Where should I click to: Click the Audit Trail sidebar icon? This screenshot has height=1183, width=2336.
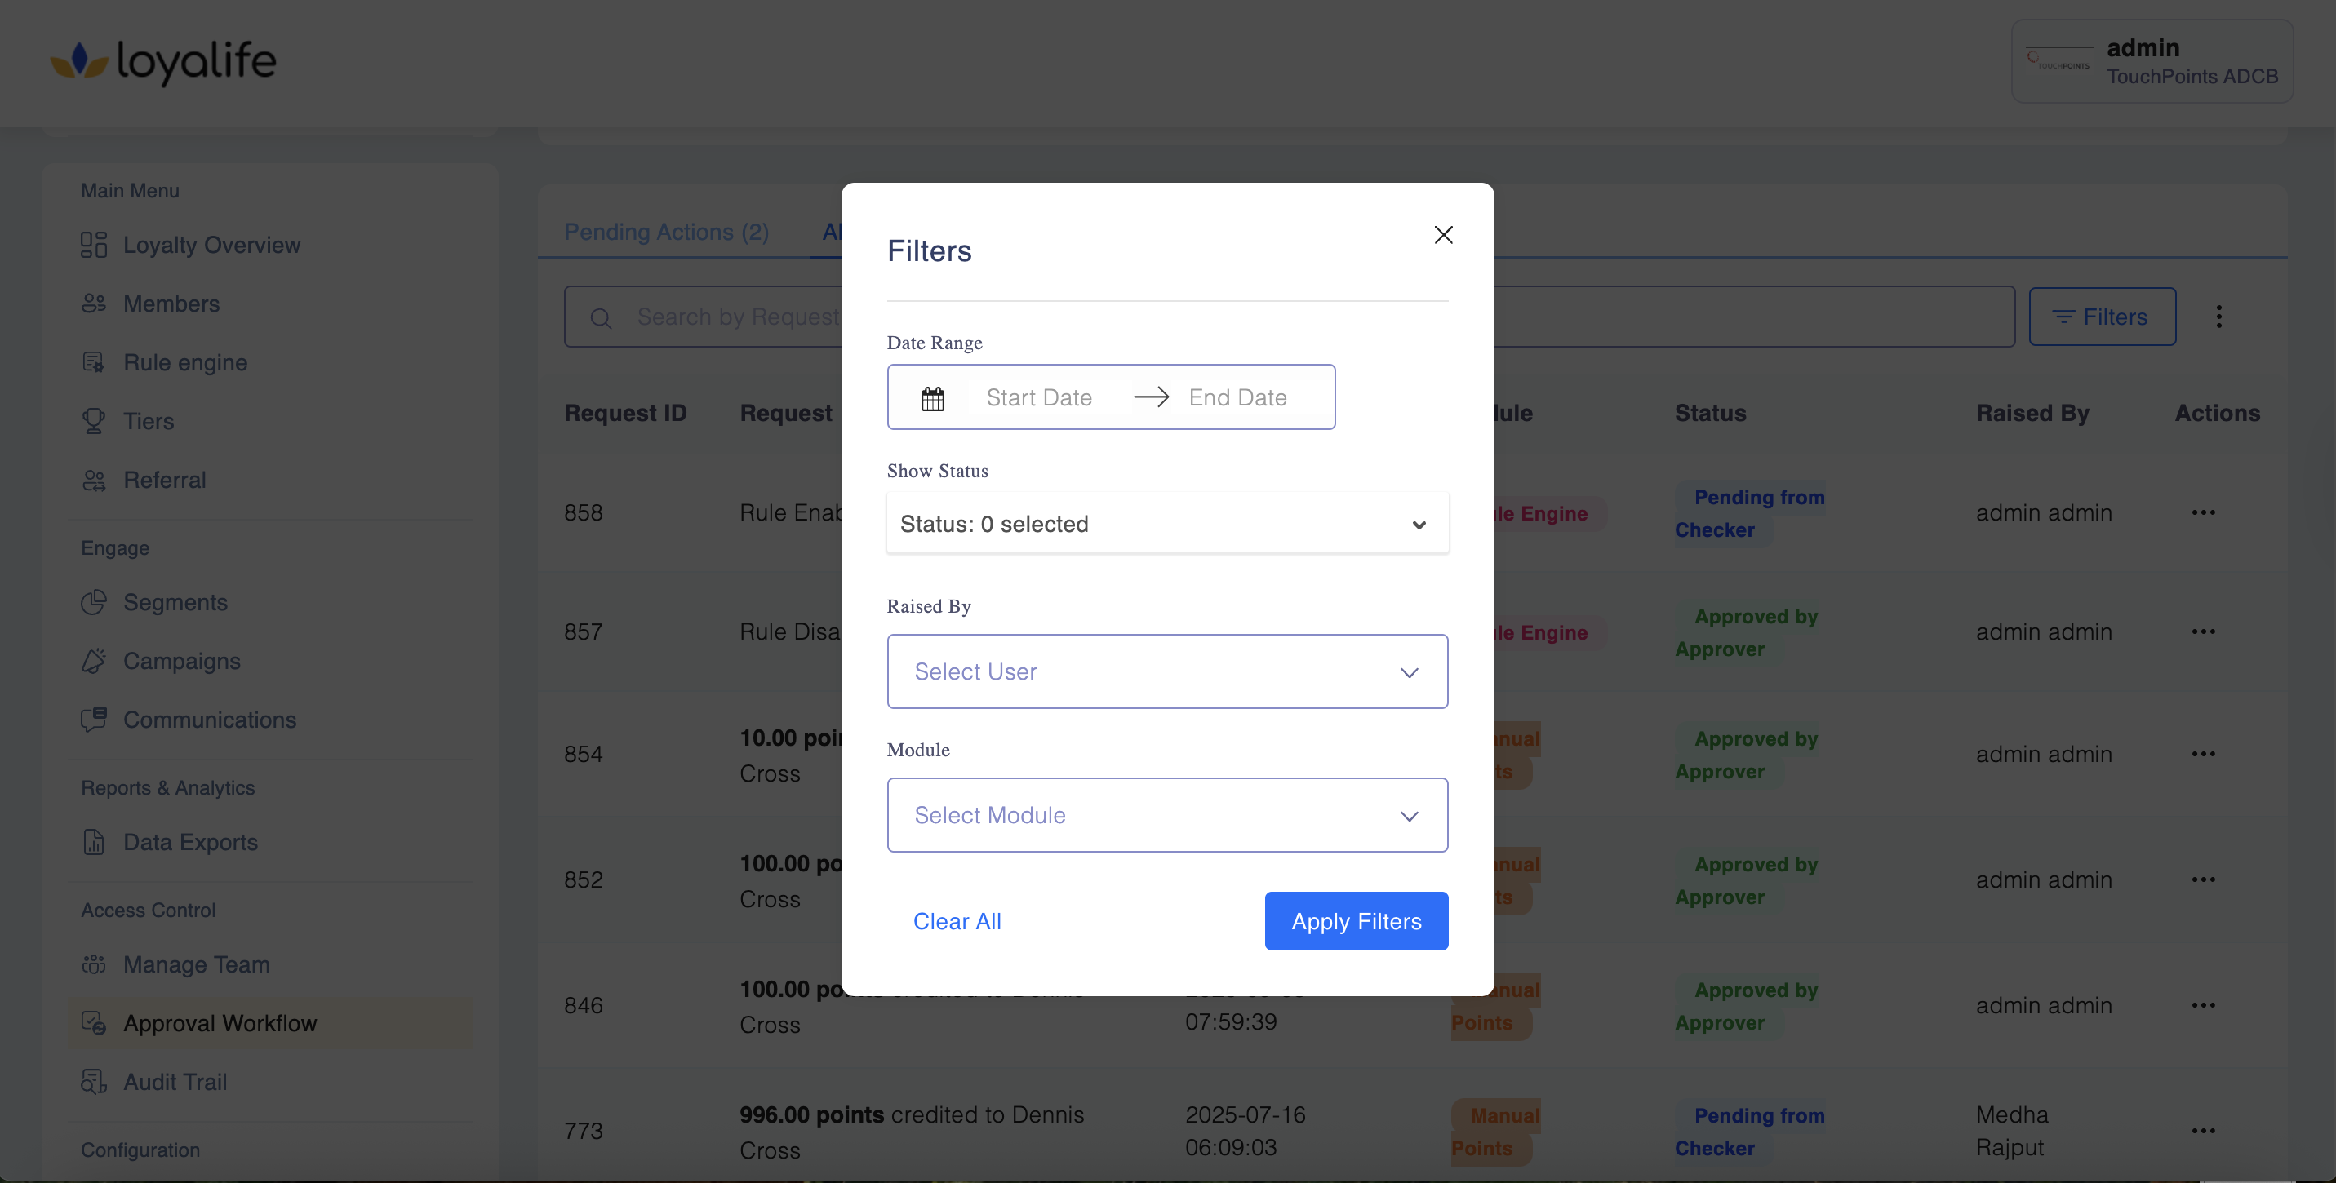[93, 1082]
